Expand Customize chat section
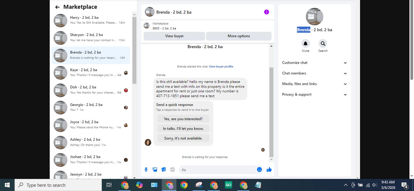Image resolution: width=414 pixels, height=191 pixels. (x=315, y=63)
